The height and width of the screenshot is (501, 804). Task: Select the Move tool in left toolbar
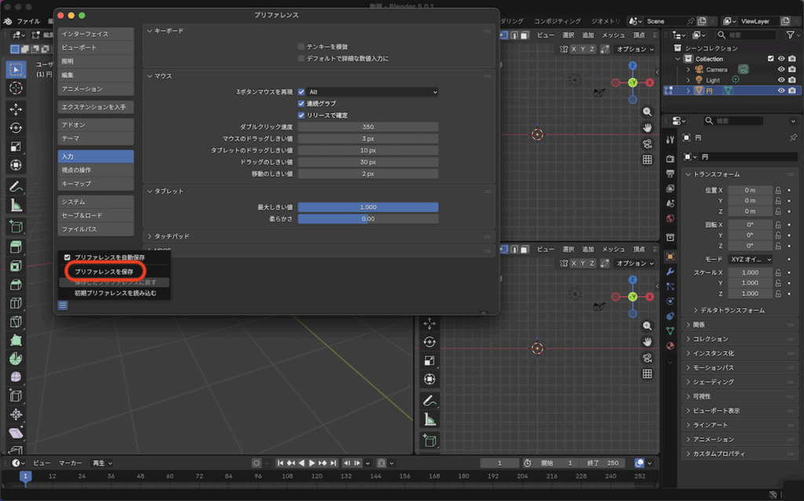[16, 109]
